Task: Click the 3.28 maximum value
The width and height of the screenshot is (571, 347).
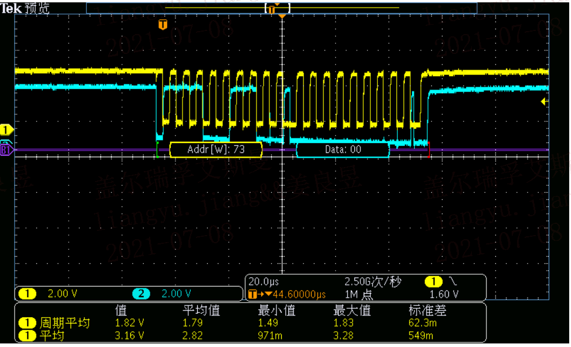Action: (343, 335)
